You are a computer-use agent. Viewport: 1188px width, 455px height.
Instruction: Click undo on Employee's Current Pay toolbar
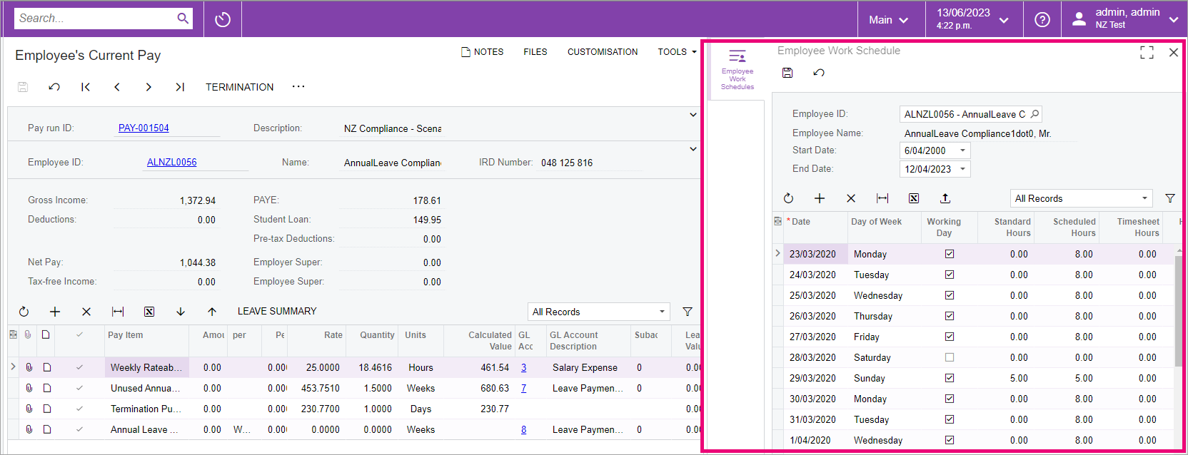pyautogui.click(x=54, y=87)
